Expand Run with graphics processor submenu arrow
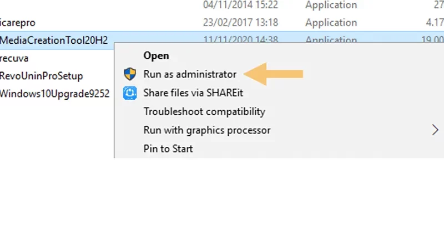 (x=435, y=130)
